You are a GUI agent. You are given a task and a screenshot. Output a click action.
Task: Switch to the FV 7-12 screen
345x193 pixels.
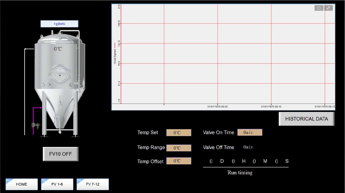92,184
